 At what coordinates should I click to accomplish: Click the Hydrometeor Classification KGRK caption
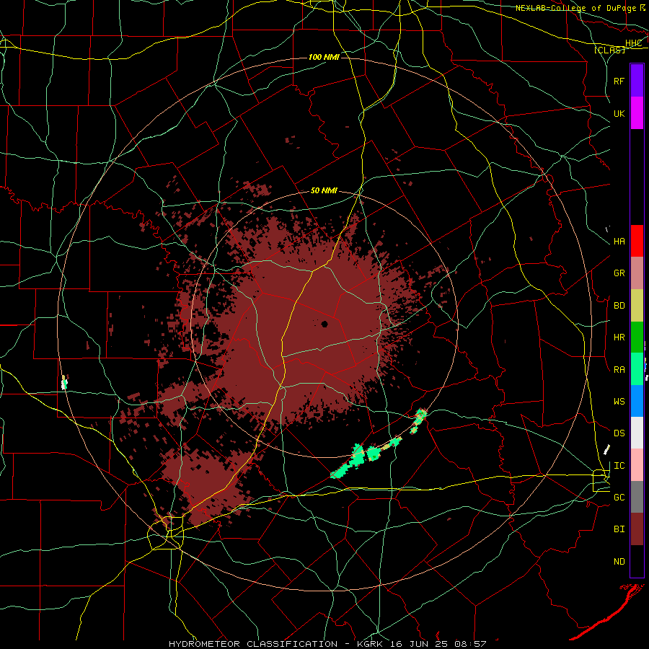(327, 644)
